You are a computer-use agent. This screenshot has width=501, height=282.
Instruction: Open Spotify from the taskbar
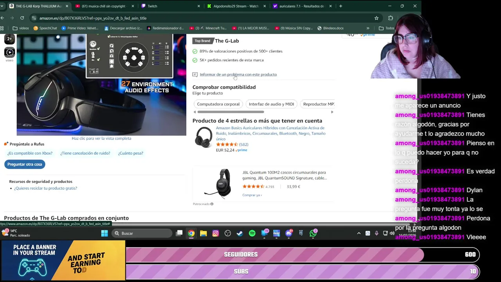tap(252, 233)
